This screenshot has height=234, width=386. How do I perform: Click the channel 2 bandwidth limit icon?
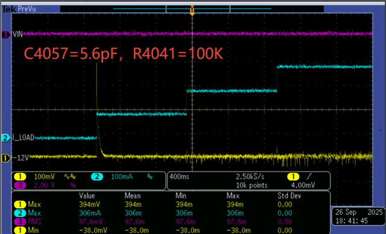pyautogui.click(x=150, y=177)
